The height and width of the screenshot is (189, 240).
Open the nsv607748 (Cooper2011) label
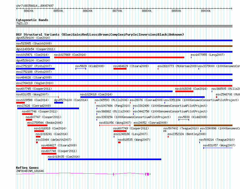point(59,151)
